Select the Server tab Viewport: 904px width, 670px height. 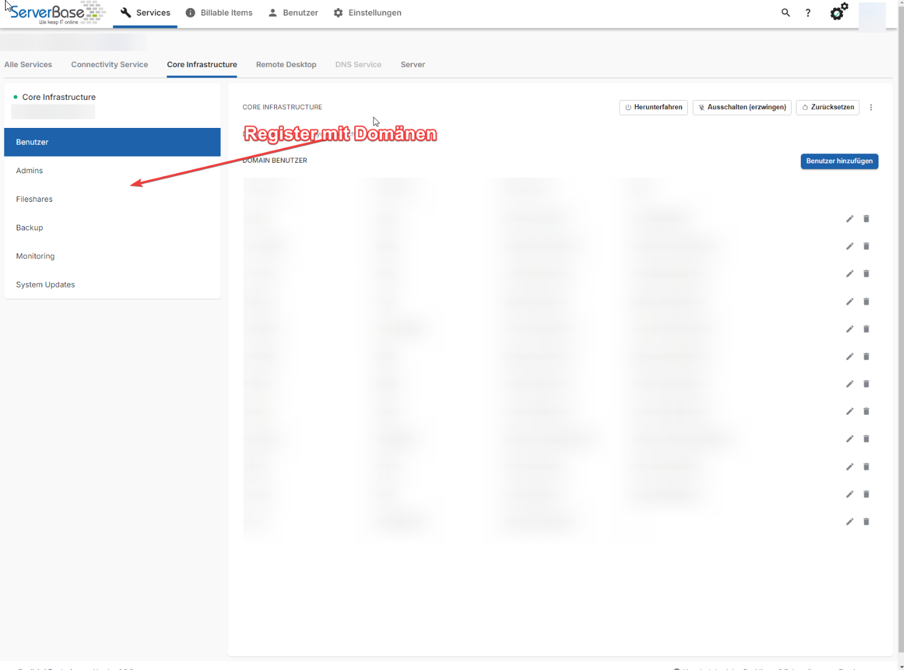pyautogui.click(x=413, y=65)
